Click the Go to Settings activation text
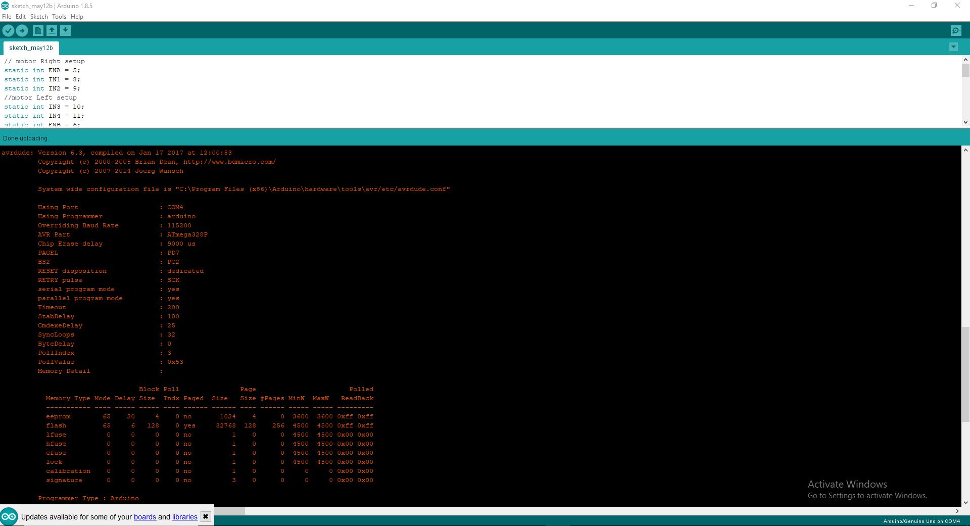 (x=866, y=496)
